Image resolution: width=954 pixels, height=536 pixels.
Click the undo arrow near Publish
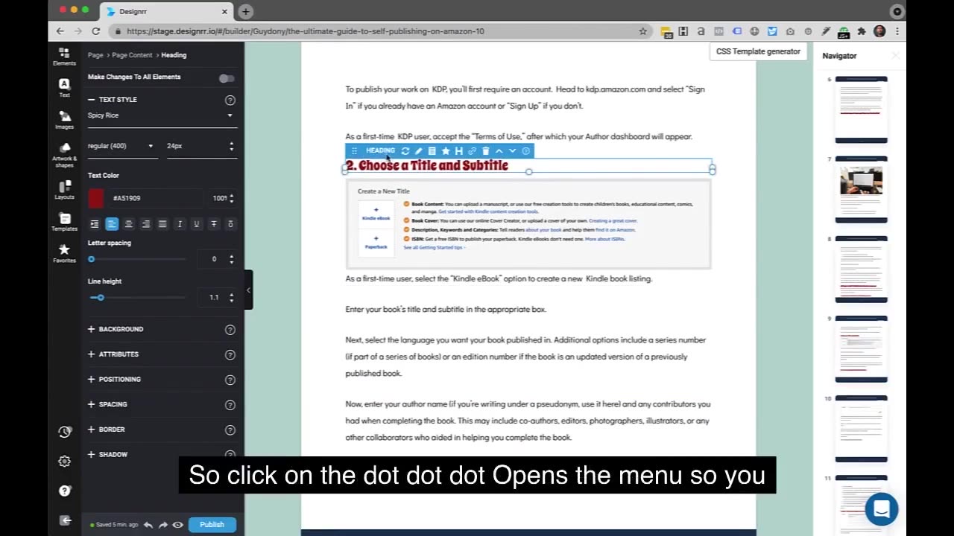click(148, 525)
